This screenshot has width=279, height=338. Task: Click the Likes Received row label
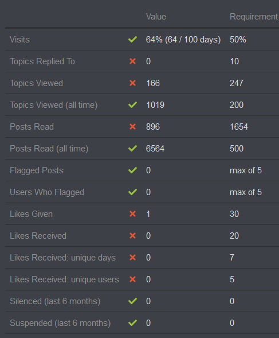(38, 236)
